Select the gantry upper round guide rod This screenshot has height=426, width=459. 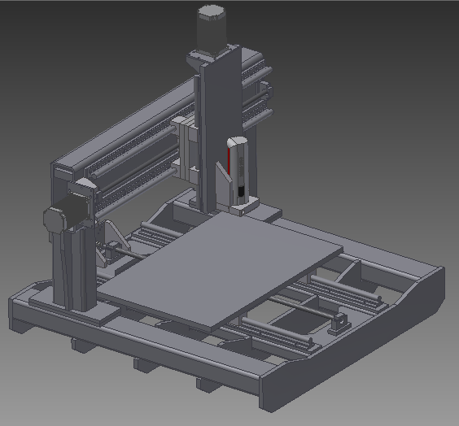click(x=133, y=152)
